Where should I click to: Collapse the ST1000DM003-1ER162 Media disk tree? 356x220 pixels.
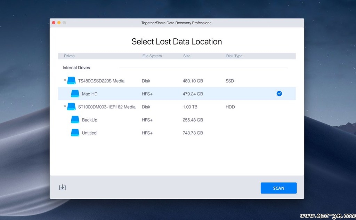pos(65,106)
